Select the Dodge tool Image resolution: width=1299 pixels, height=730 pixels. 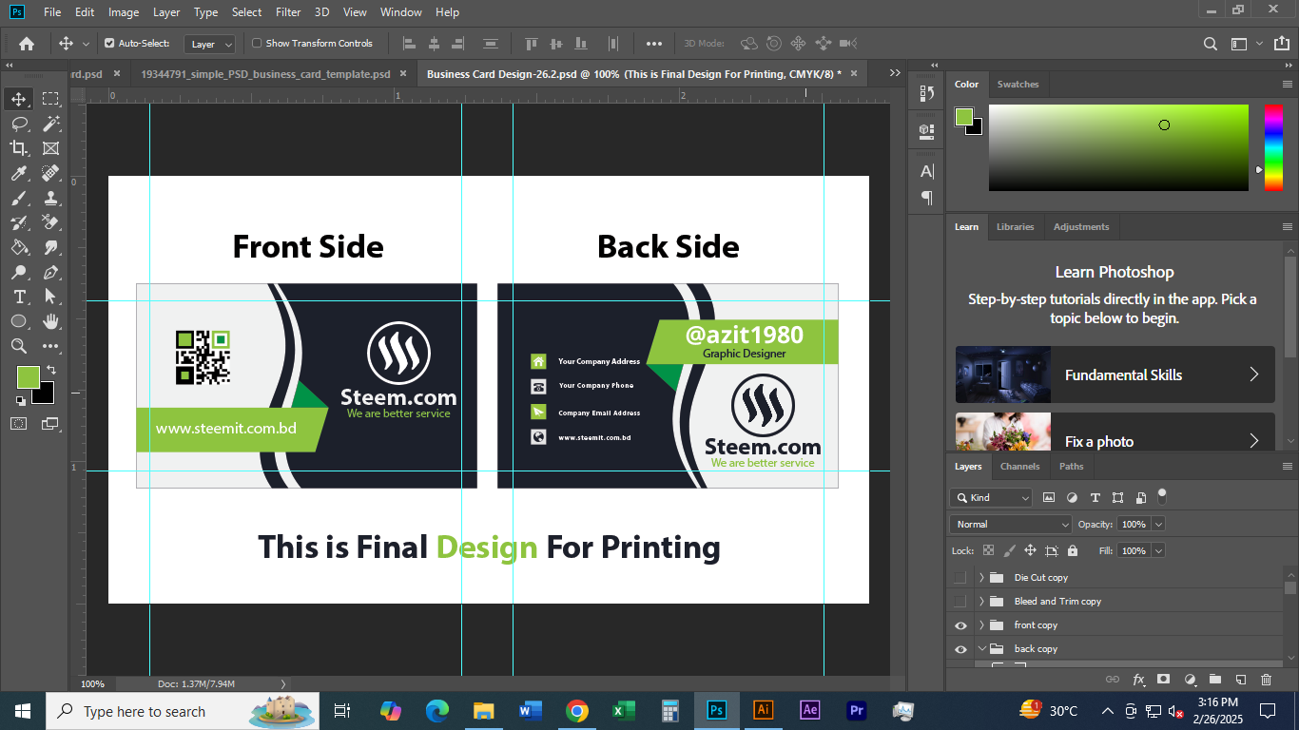(x=19, y=273)
